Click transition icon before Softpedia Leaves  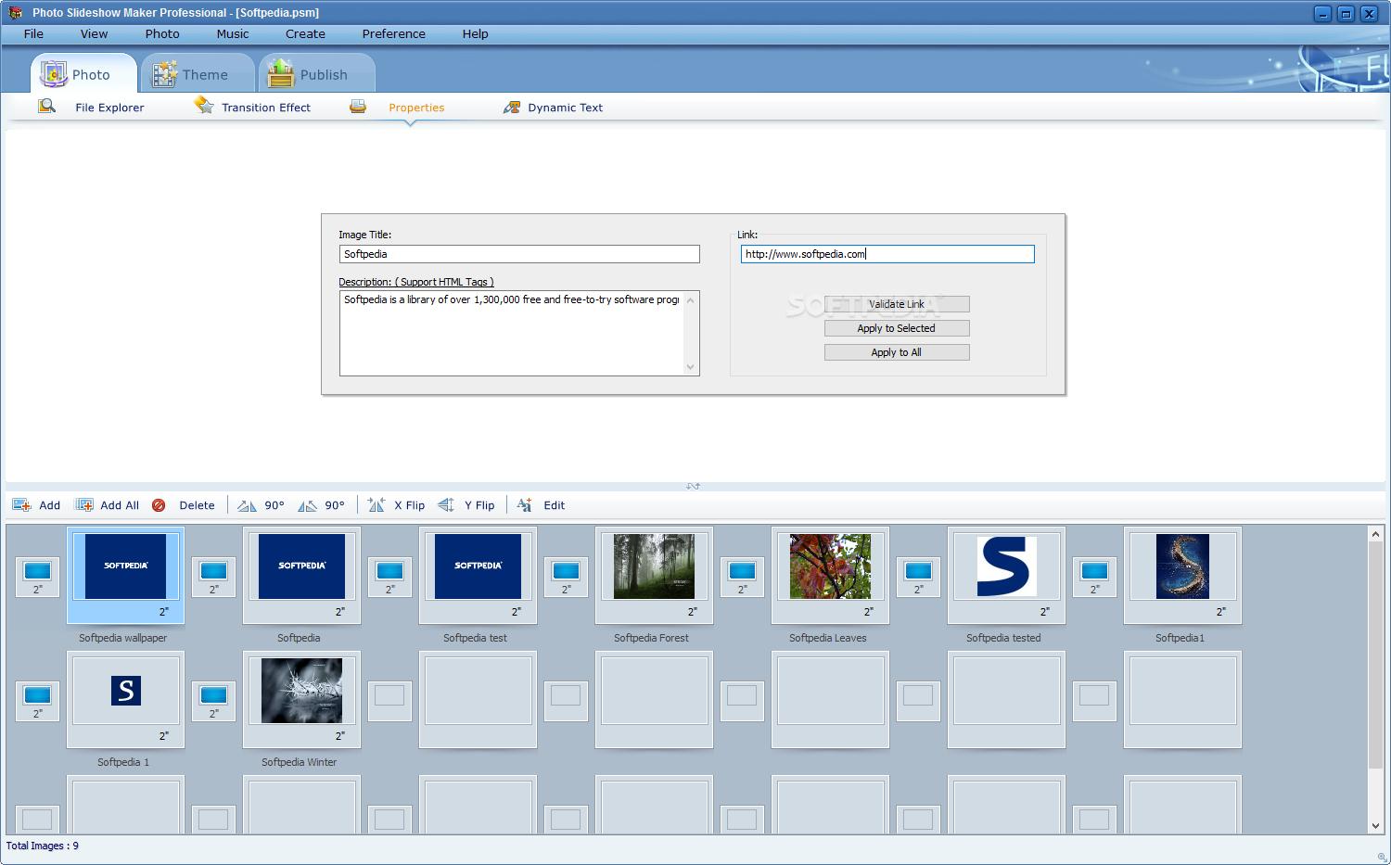[743, 577]
